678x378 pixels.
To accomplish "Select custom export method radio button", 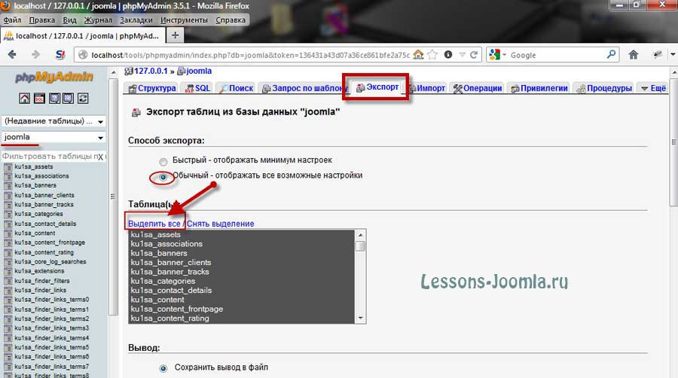I will coord(163,177).
